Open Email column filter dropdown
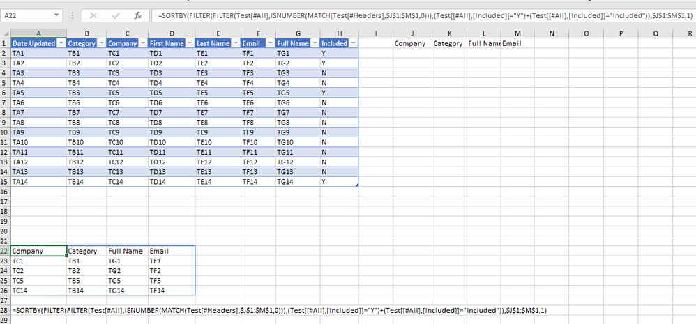Viewport: 696px width, 324px height. 270,43
